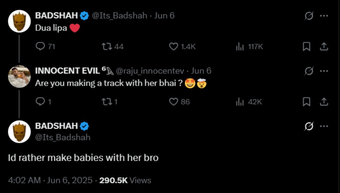This screenshot has height=193, width=340.
Task: Repost Badshah's Dua lipa tweet
Action: [107, 47]
